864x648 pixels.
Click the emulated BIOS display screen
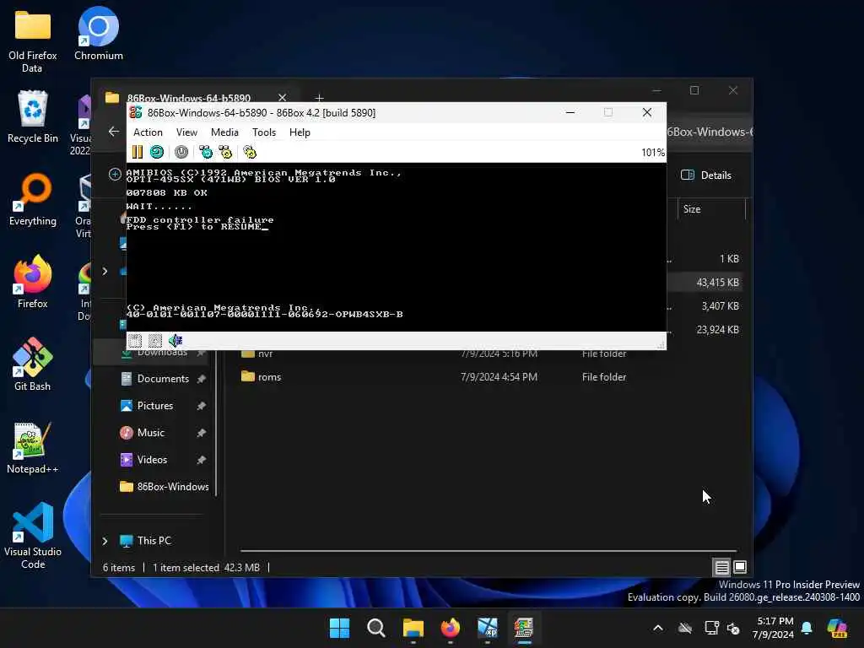(397, 247)
